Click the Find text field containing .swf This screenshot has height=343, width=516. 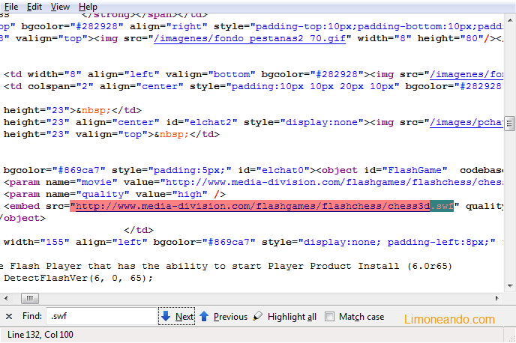(101, 316)
